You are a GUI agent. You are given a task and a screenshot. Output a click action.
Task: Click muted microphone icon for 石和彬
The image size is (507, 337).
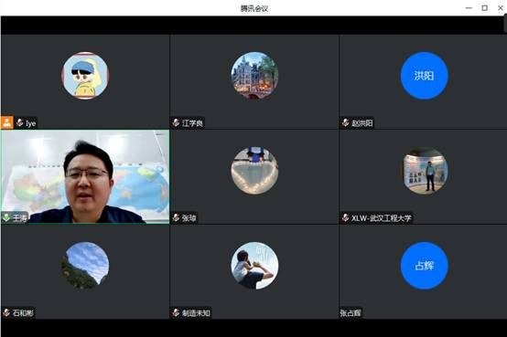pos(6,312)
